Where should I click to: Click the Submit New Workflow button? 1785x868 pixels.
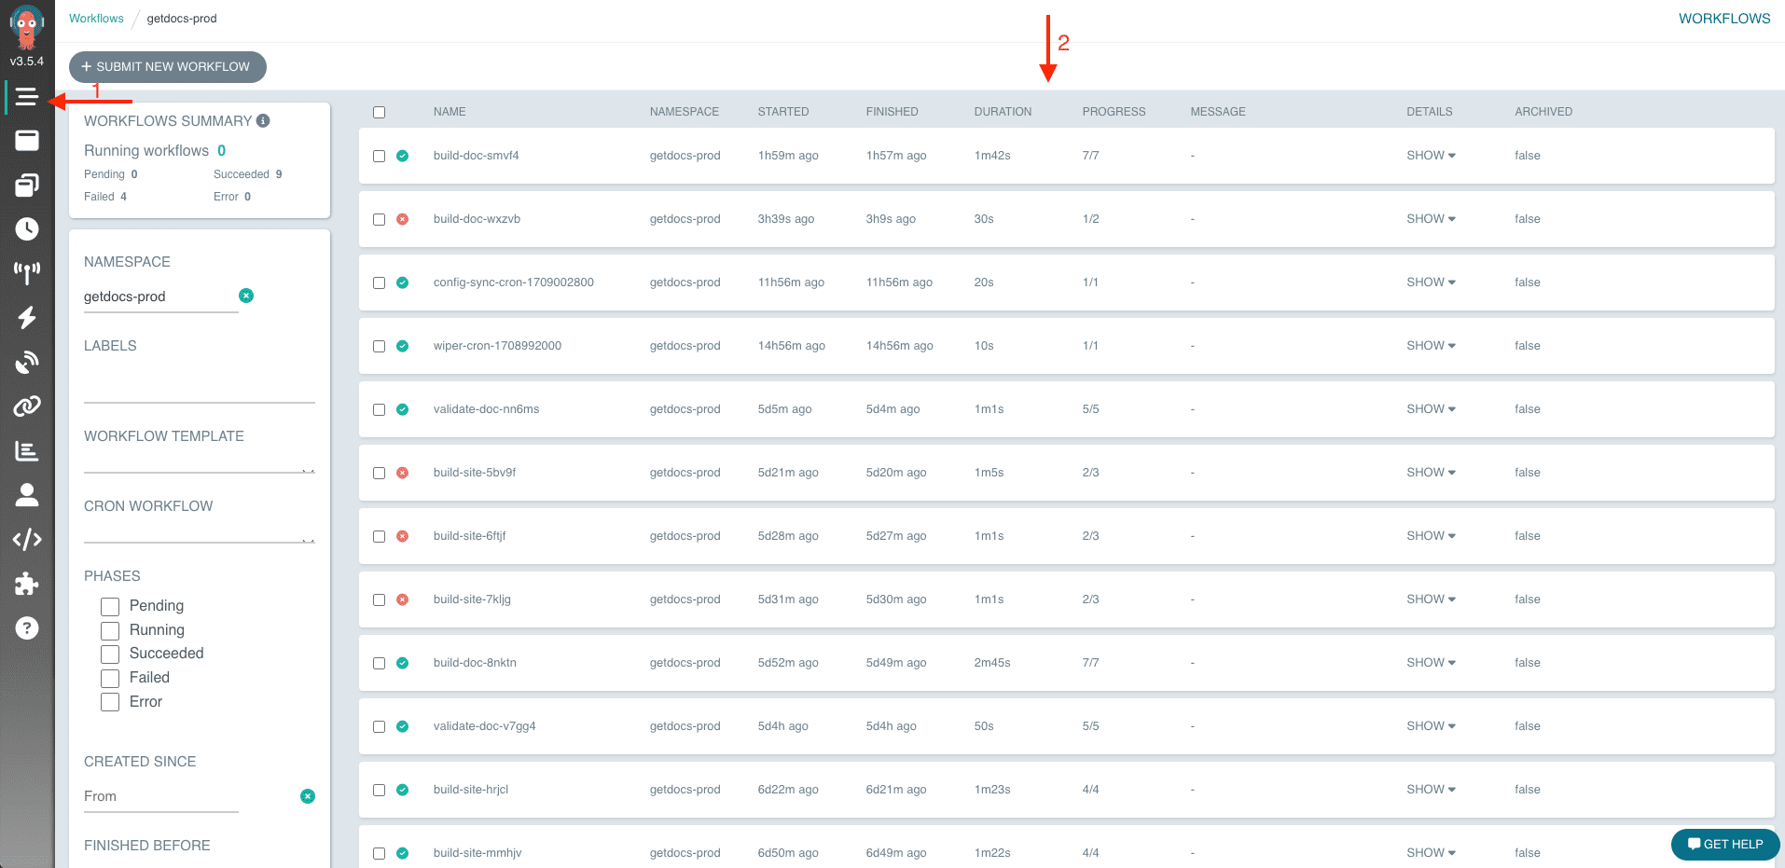click(x=167, y=66)
